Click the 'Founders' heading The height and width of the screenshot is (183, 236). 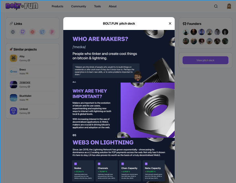pyautogui.click(x=194, y=24)
